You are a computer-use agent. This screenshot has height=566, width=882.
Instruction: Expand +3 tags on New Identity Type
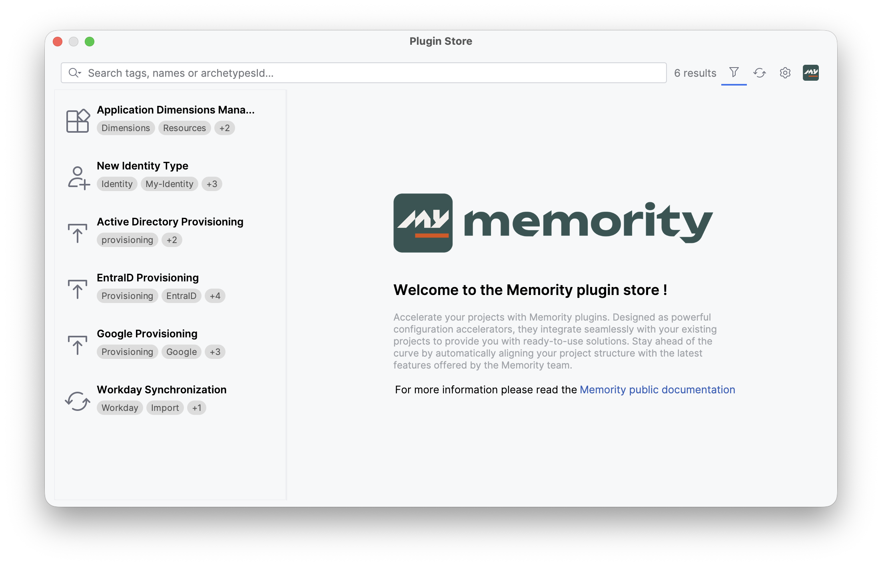click(x=212, y=184)
